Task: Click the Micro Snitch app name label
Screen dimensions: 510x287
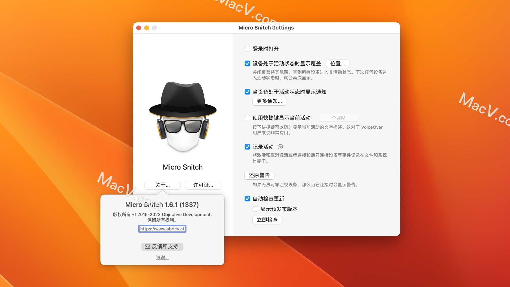Action: [x=183, y=167]
